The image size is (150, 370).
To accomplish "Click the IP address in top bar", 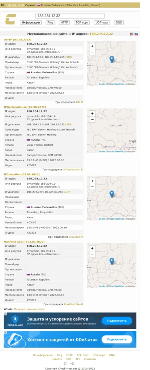I will point(15,5).
